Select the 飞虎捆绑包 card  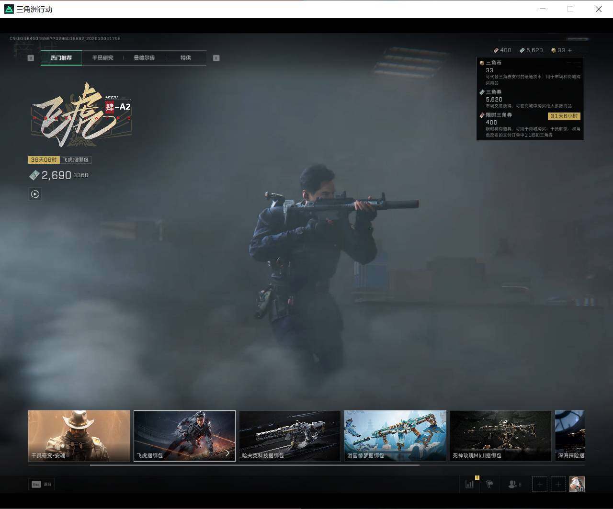click(184, 436)
